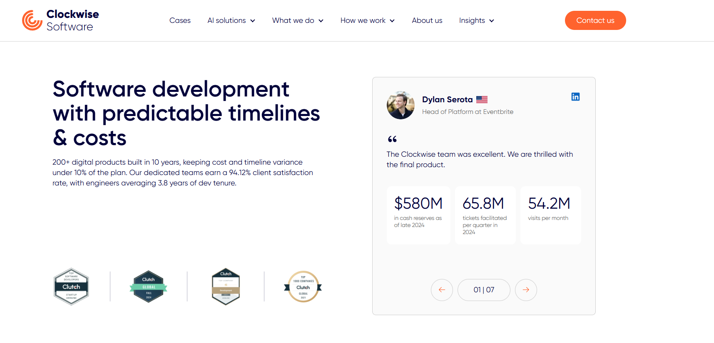Open the Clutch Top 1000 Companies Global badge
Image resolution: width=714 pixels, height=343 pixels.
pos(303,286)
